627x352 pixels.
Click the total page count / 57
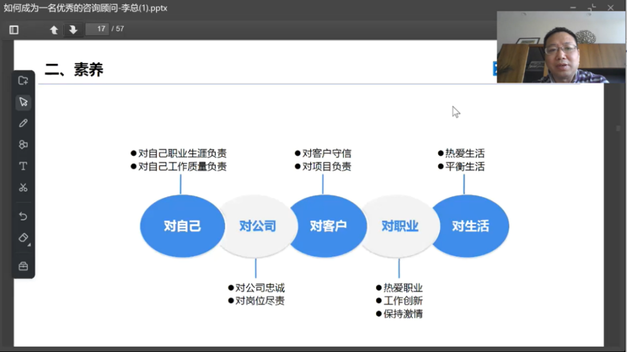click(118, 29)
